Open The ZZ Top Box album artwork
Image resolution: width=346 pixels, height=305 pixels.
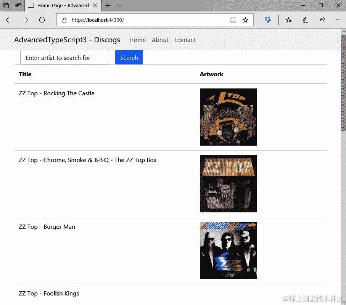click(229, 184)
